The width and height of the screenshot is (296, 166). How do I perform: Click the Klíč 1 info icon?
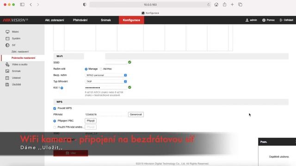(62, 88)
